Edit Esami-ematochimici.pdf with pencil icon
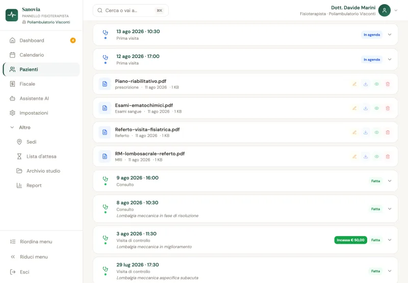The image size is (408, 283). [x=354, y=108]
